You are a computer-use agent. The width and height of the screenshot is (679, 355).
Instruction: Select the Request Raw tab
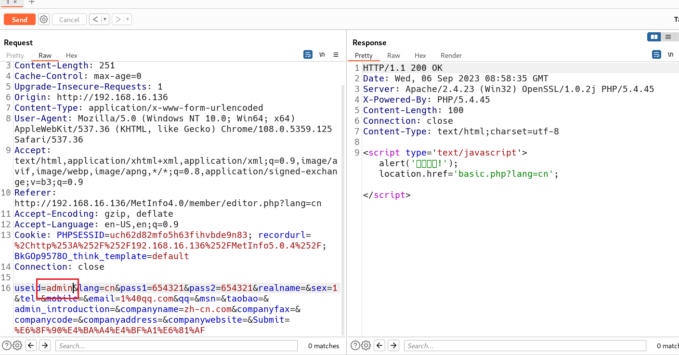[x=45, y=55]
